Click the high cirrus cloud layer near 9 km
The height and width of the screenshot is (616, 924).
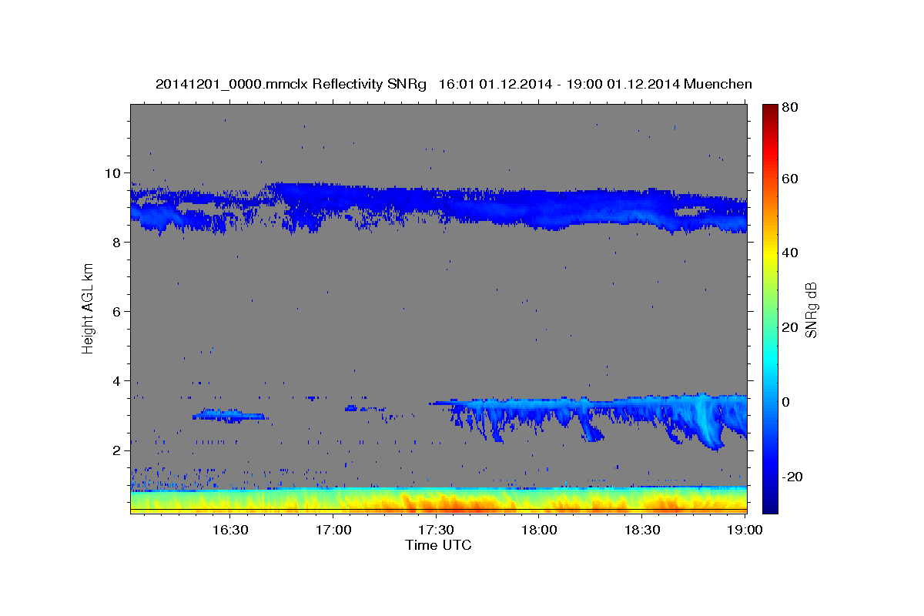[x=439, y=206]
